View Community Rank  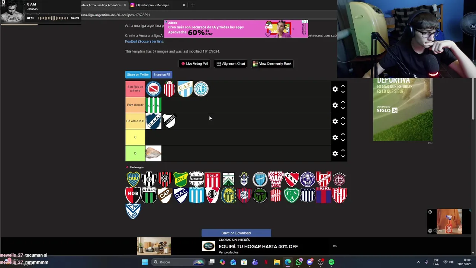pos(272,64)
